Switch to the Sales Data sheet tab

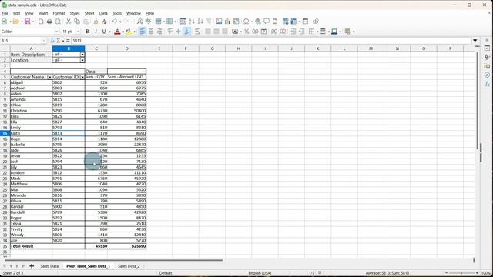pos(49,266)
